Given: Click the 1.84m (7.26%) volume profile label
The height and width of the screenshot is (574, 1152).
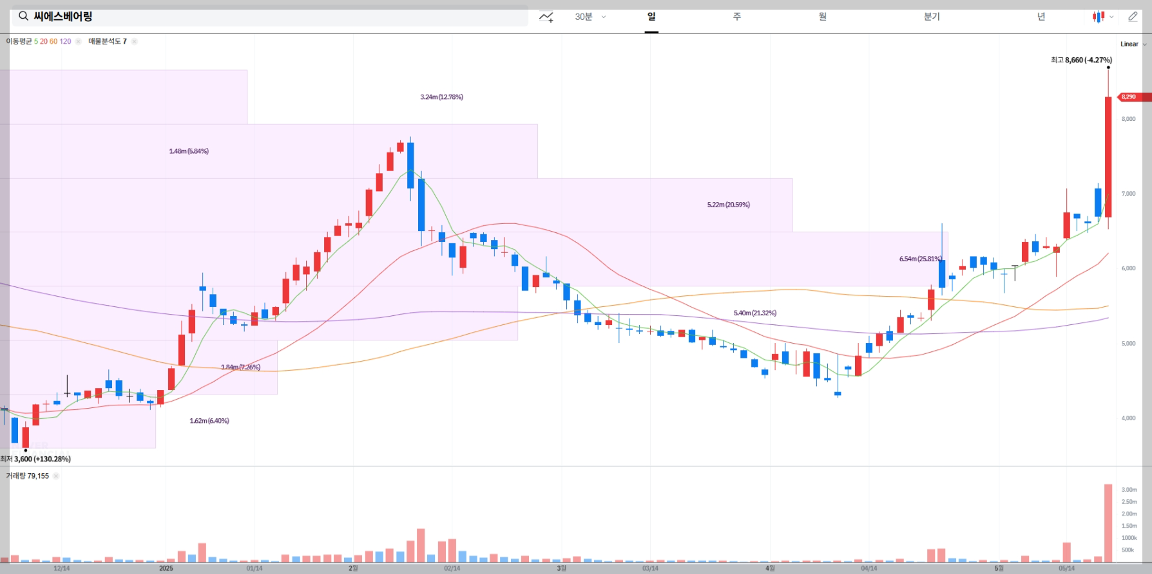Looking at the screenshot, I should [241, 367].
